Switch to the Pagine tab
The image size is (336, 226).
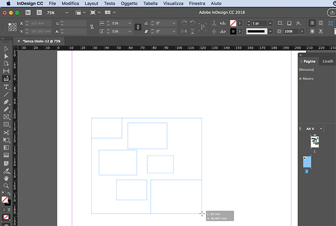point(309,61)
